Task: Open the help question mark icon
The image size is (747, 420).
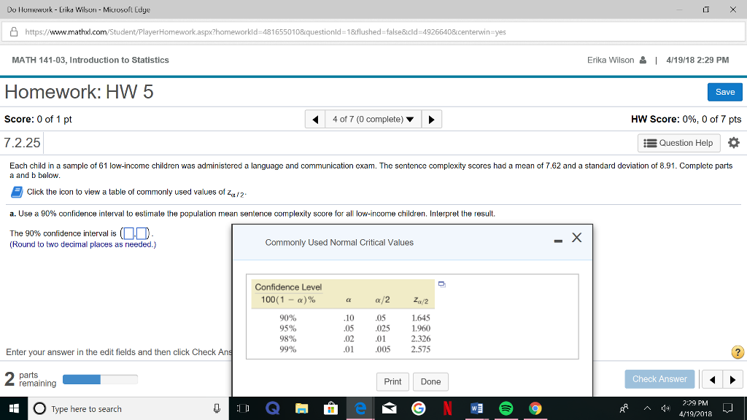Action: 737,352
